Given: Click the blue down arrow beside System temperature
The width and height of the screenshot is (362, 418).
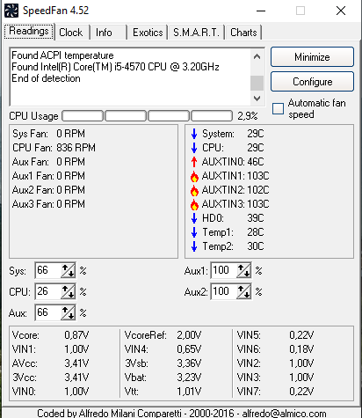Looking at the screenshot, I should click(194, 134).
